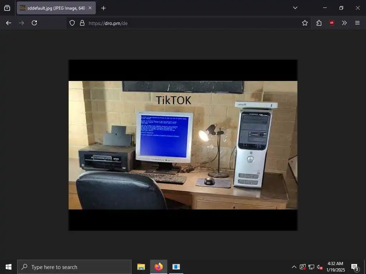Open the Firefox hamburger application menu

pyautogui.click(x=357, y=23)
